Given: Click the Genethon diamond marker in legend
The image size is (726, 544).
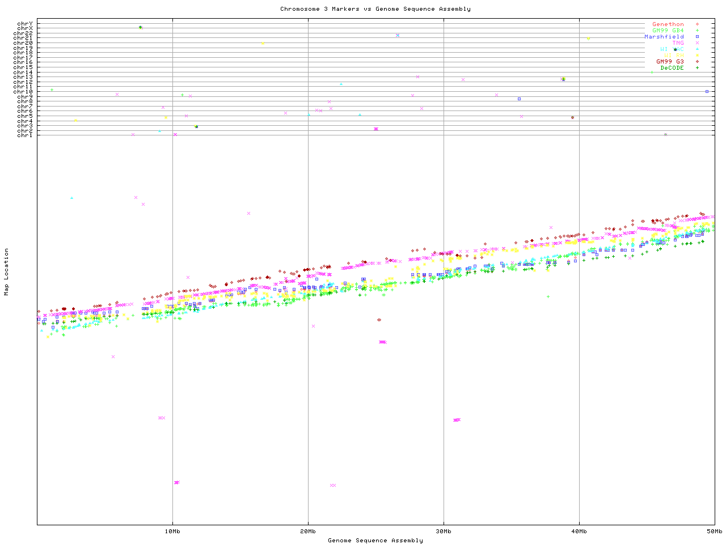Looking at the screenshot, I should tap(697, 24).
